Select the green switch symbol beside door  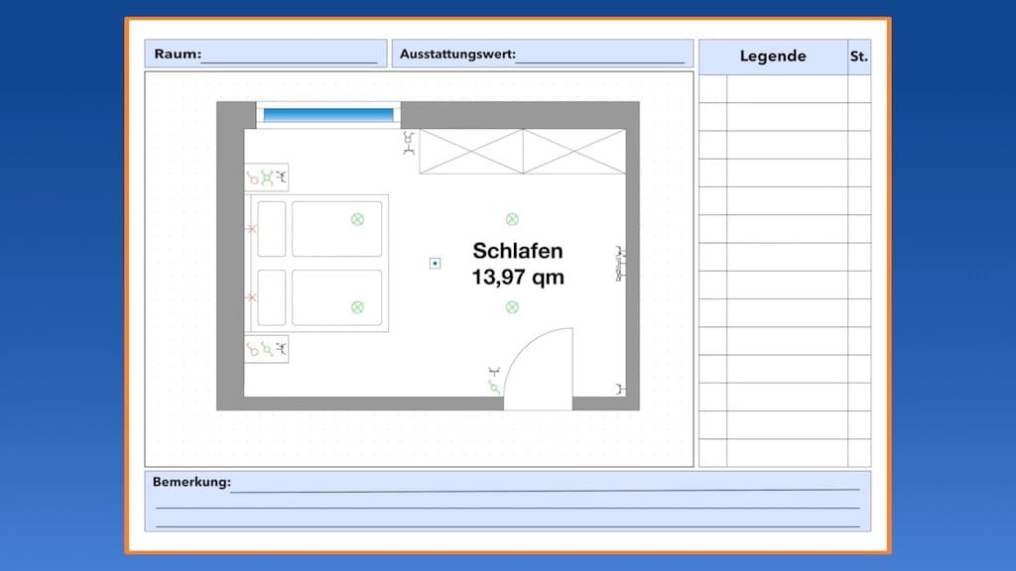click(x=494, y=388)
